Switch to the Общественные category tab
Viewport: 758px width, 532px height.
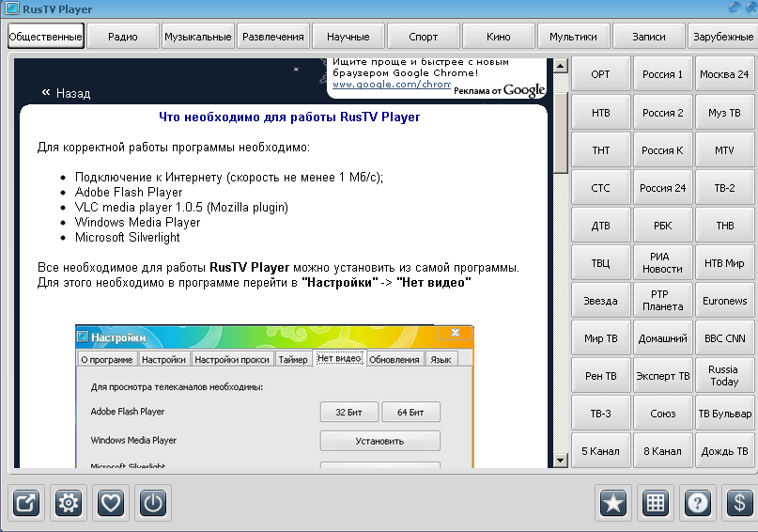coord(46,37)
